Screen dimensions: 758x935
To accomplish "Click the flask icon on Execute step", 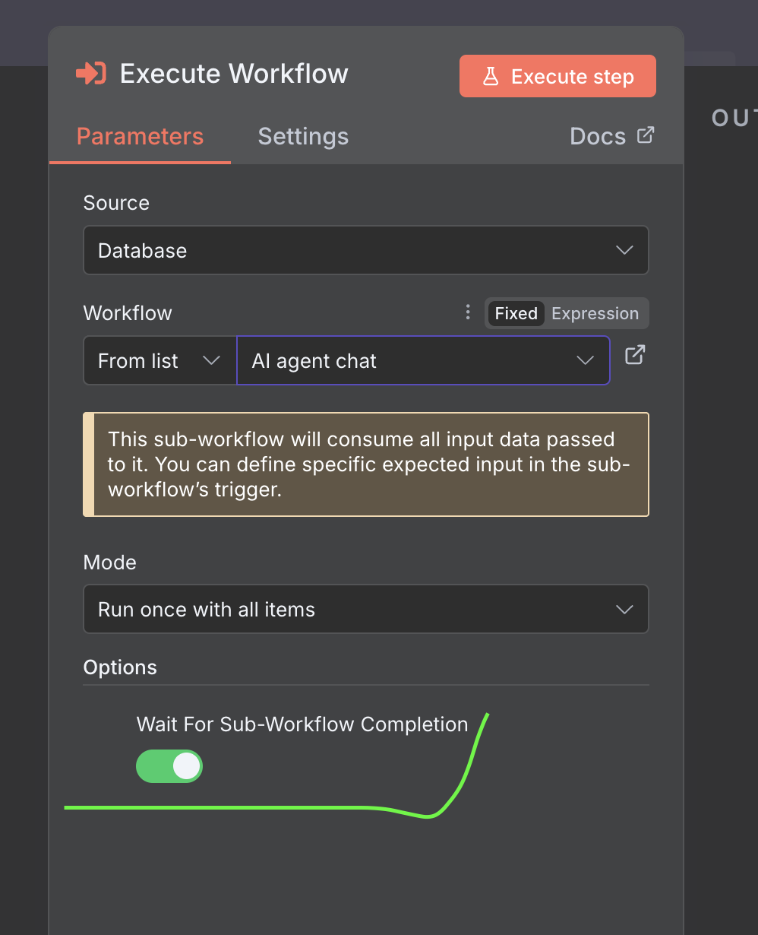I will (x=491, y=76).
